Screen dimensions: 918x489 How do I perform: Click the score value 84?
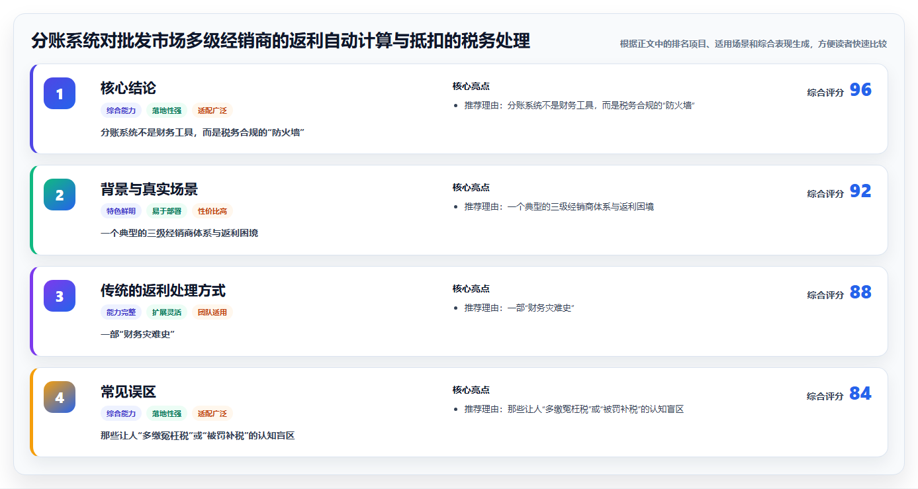(860, 394)
